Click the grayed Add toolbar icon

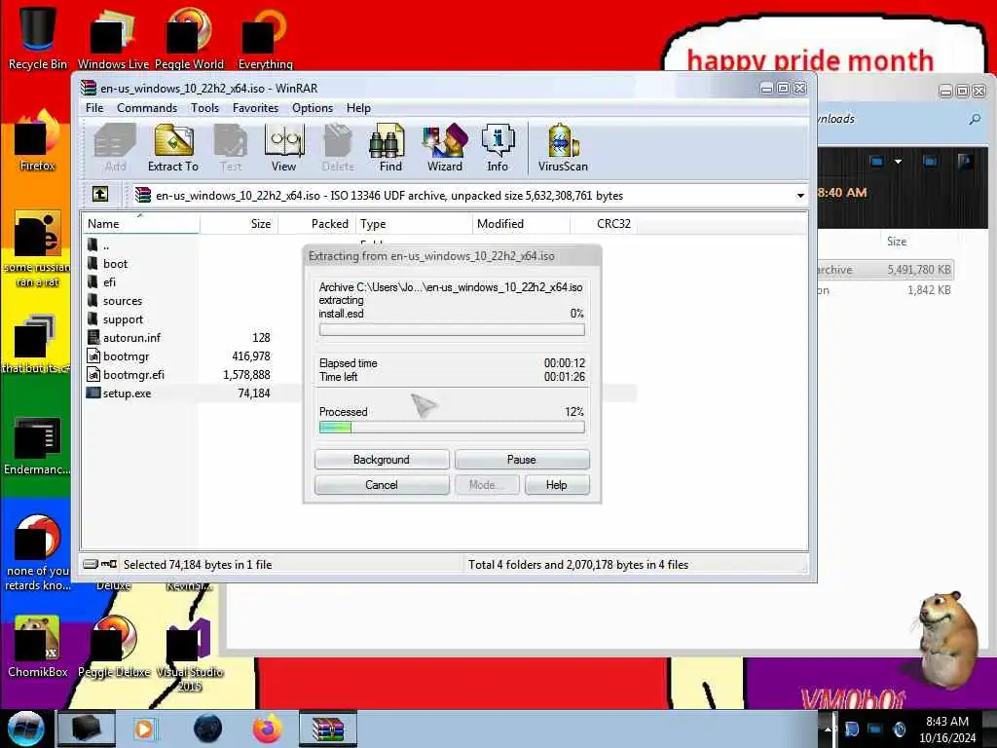[x=115, y=148]
